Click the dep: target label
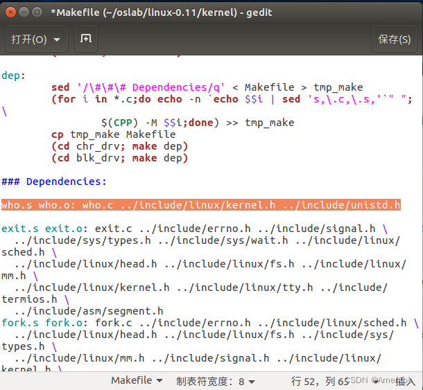 coord(13,76)
